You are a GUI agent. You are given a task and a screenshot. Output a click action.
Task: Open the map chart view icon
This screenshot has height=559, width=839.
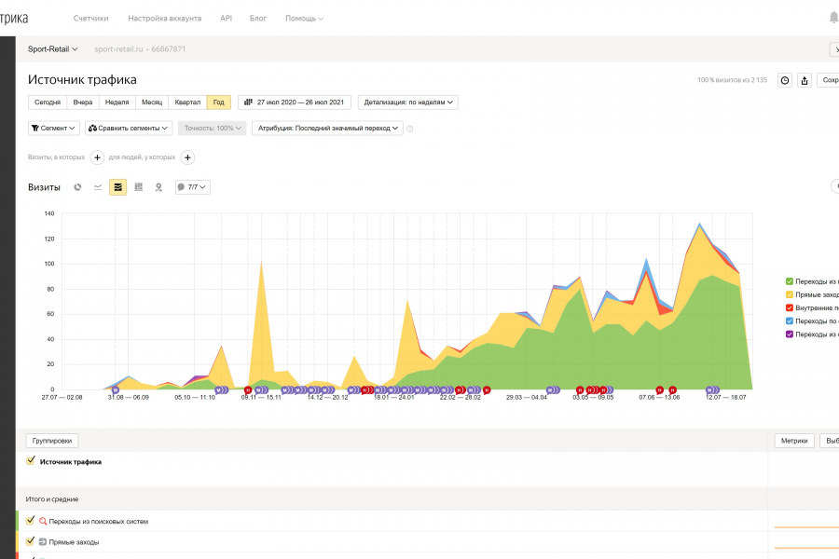click(158, 187)
